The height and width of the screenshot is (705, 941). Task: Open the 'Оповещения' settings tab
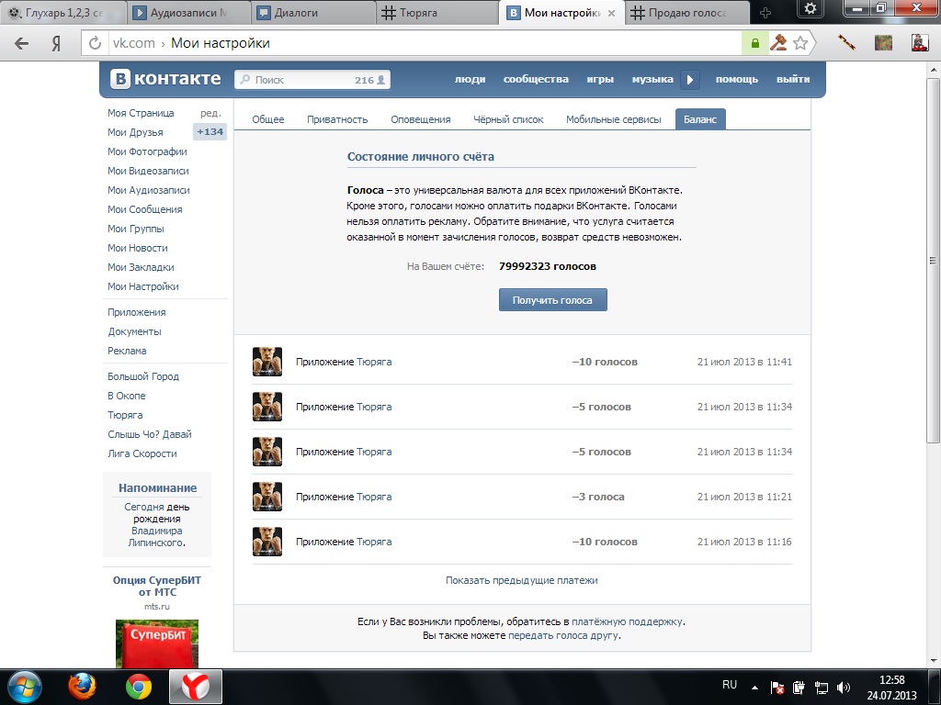(x=421, y=119)
